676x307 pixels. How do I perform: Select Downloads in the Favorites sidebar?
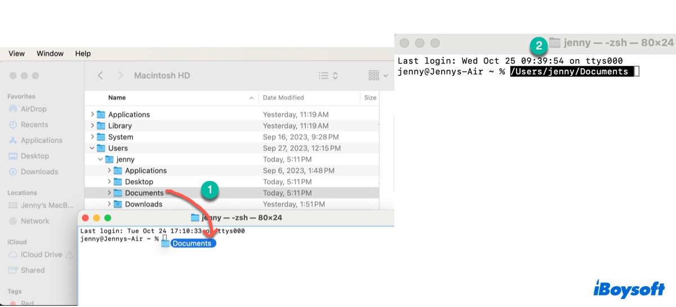(x=34, y=172)
